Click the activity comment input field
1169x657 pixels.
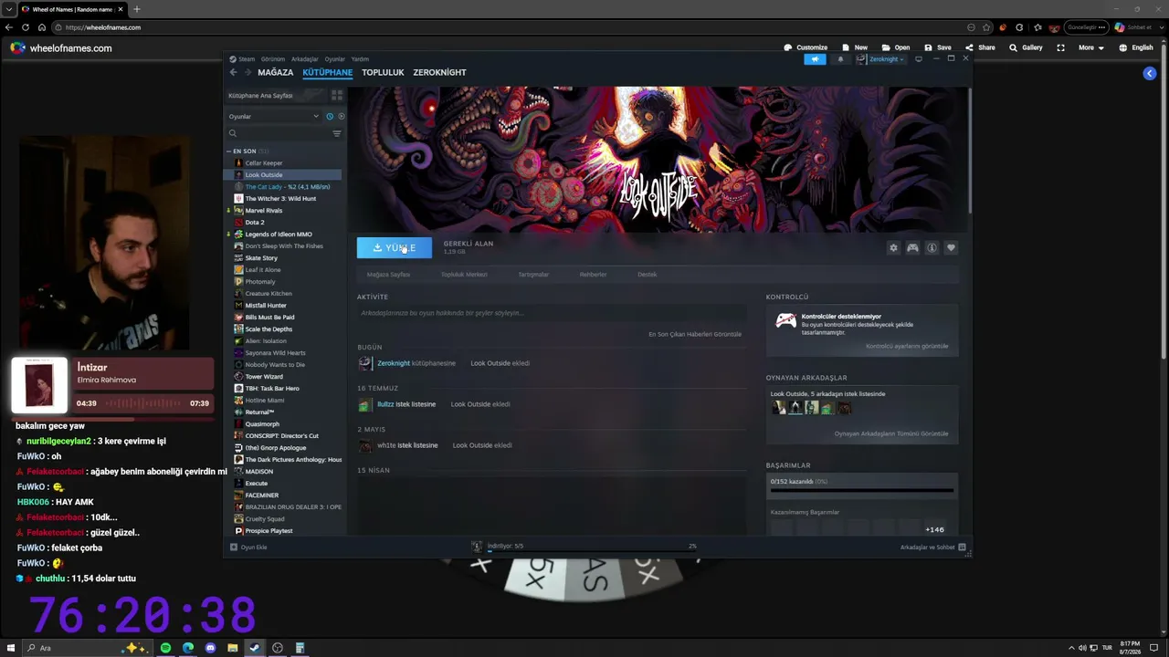click(552, 313)
